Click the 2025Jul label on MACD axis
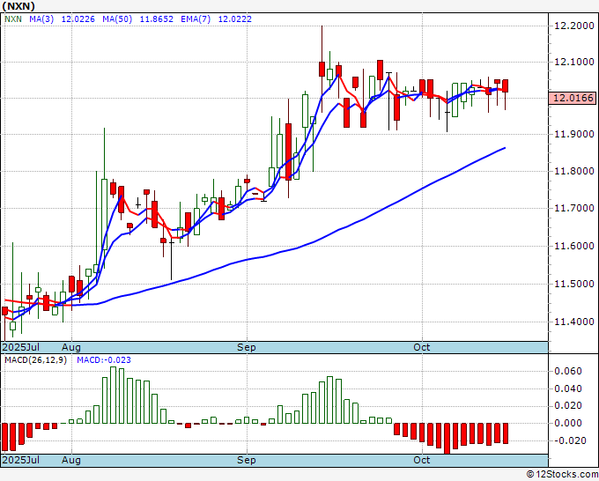 tap(20, 460)
